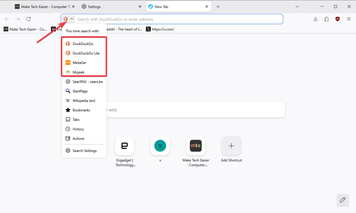Open the https://x.com/ bookmark
The height and width of the screenshot is (213, 356).
coord(162,29)
